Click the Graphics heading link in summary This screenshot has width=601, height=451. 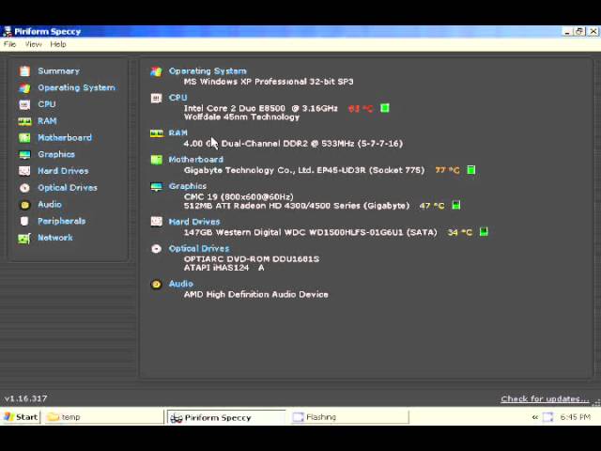pos(188,186)
